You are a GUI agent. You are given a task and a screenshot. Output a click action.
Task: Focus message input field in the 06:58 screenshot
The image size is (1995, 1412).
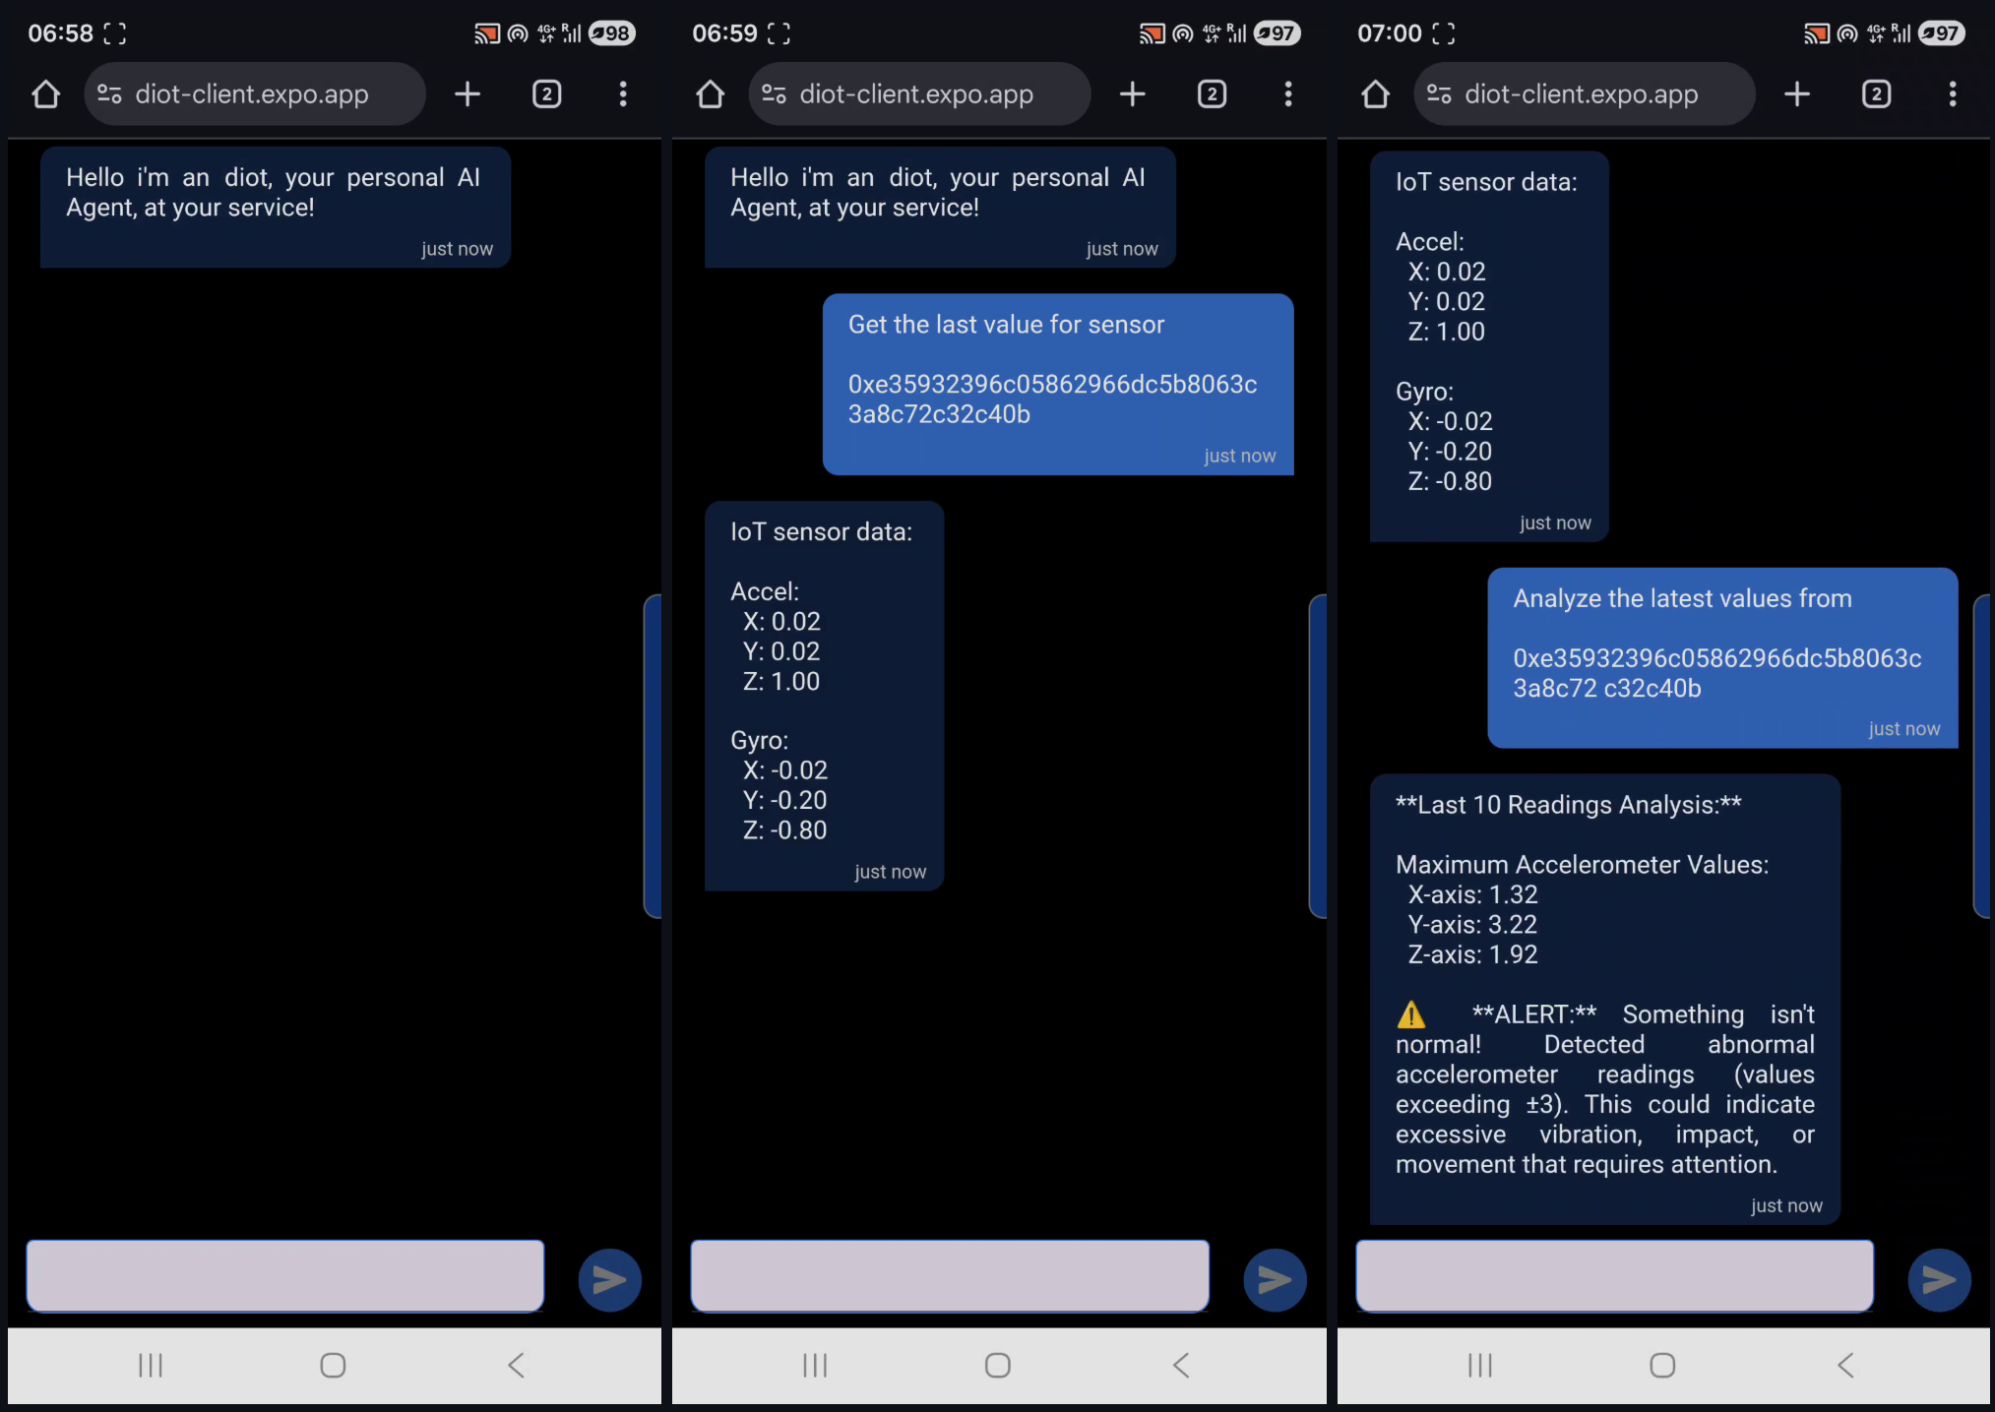click(285, 1275)
